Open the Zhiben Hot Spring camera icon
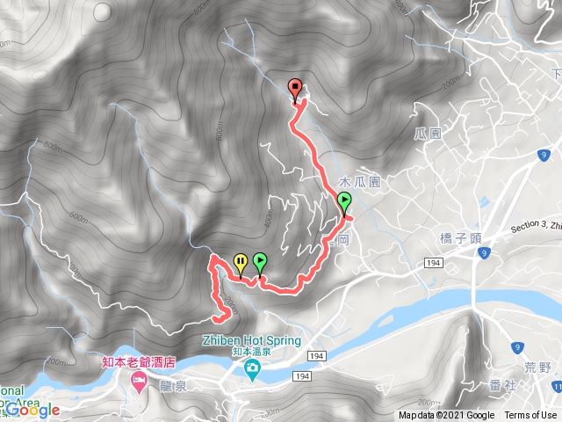 (252, 370)
